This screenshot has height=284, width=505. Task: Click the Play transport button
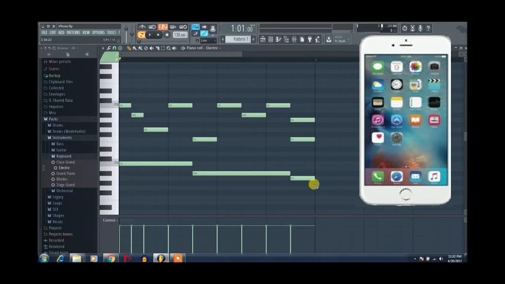pyautogui.click(x=150, y=35)
